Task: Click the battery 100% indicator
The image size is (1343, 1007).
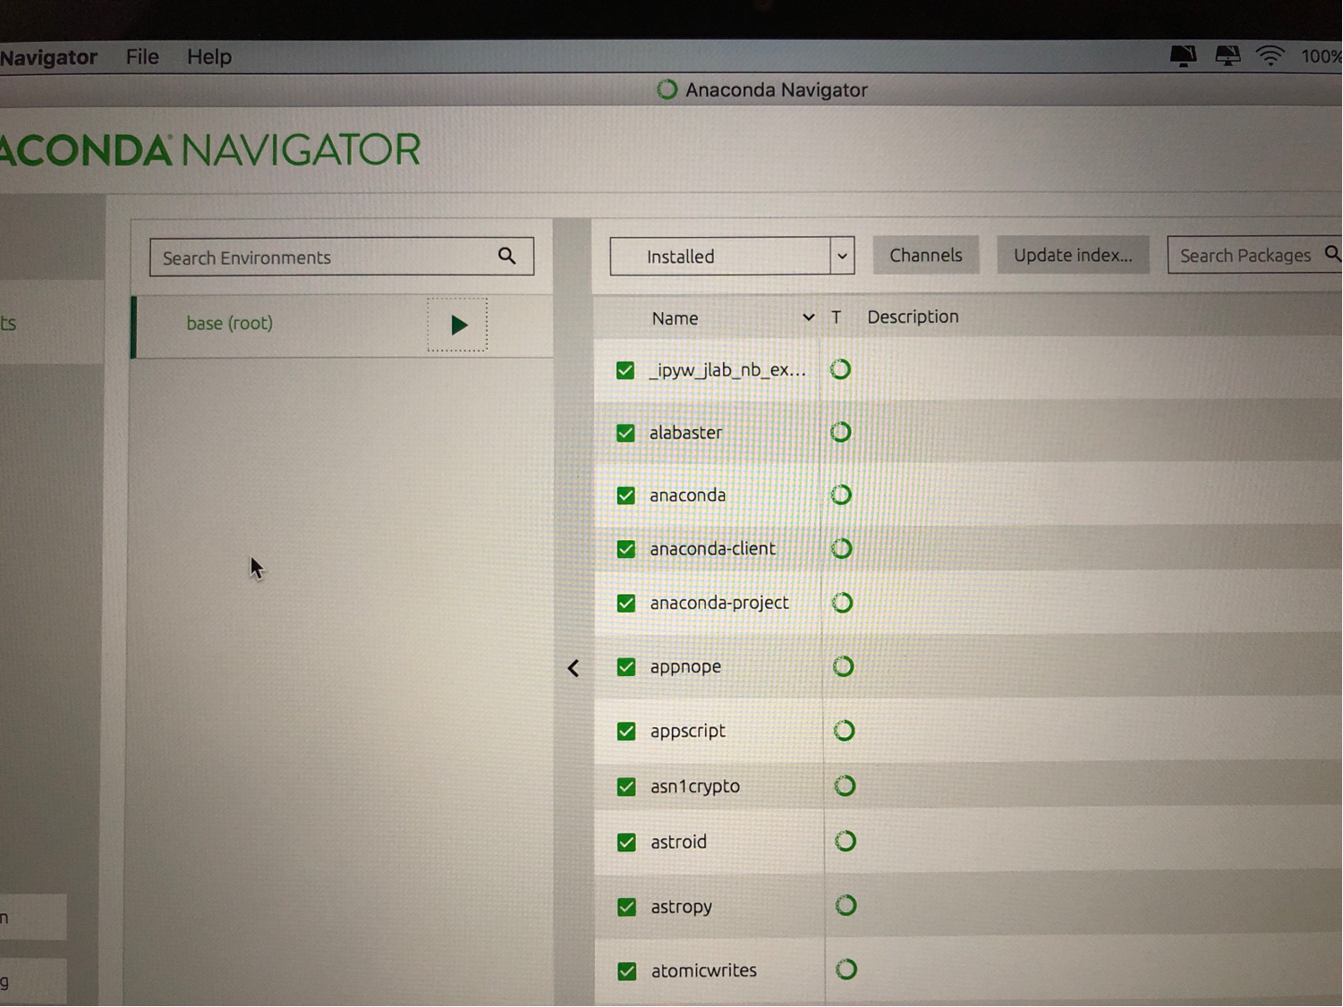Action: pos(1321,56)
